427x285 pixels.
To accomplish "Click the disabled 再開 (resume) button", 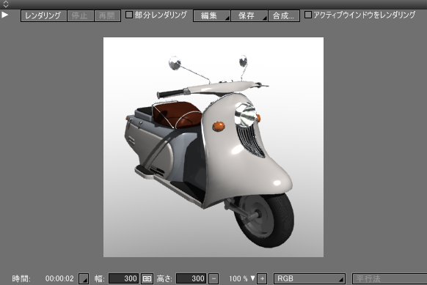I will click(107, 16).
